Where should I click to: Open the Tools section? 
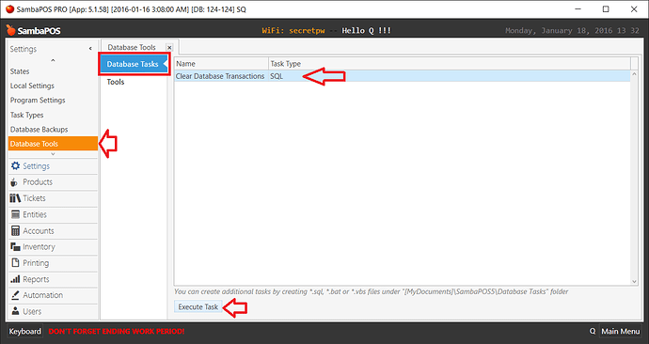click(116, 82)
